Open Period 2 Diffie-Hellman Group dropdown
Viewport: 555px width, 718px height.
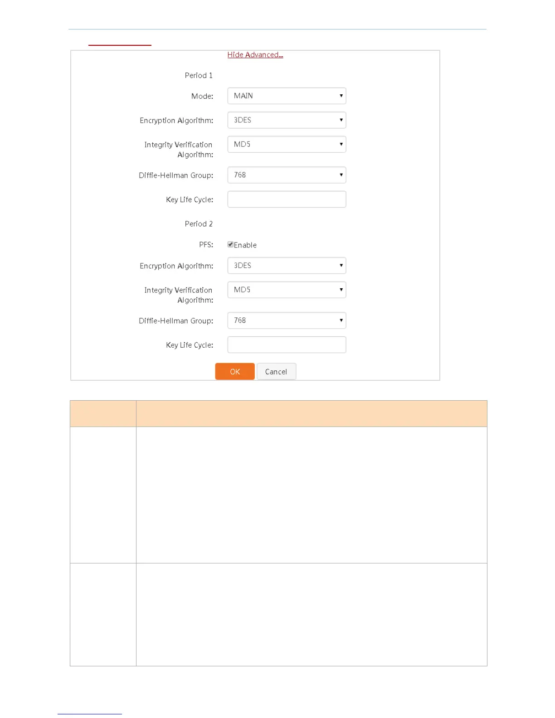click(x=287, y=320)
